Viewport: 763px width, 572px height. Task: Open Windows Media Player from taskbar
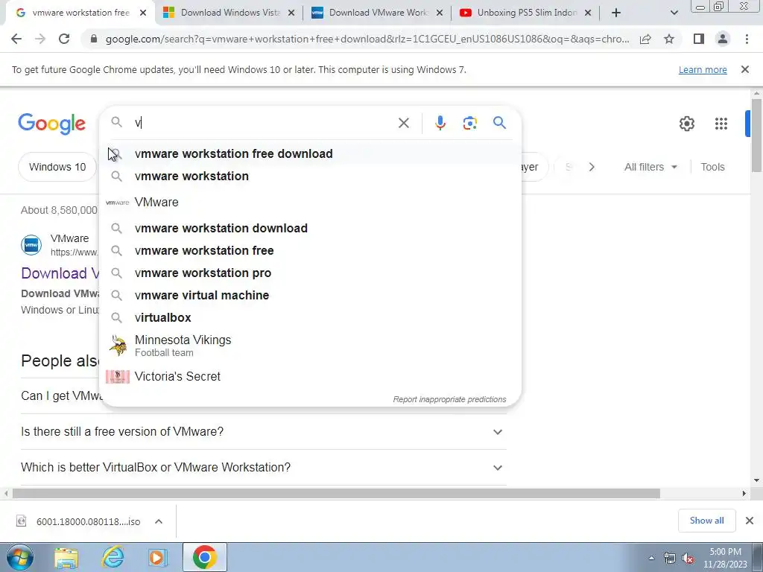[x=158, y=557]
